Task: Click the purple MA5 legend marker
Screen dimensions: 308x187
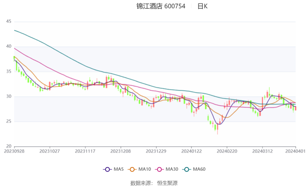Action: (107, 169)
